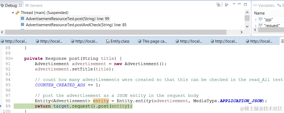Click the watch expression icon beside "request"
284x113 pixels.
(x=260, y=25)
